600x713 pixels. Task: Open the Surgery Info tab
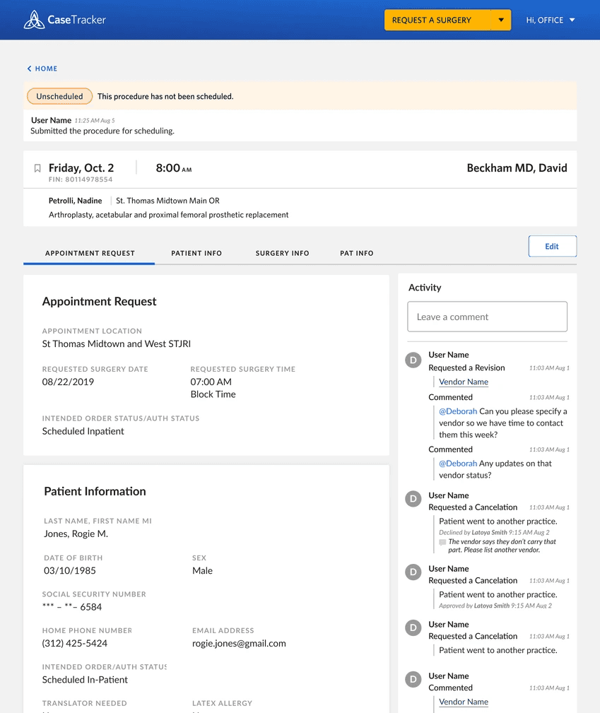pos(282,253)
